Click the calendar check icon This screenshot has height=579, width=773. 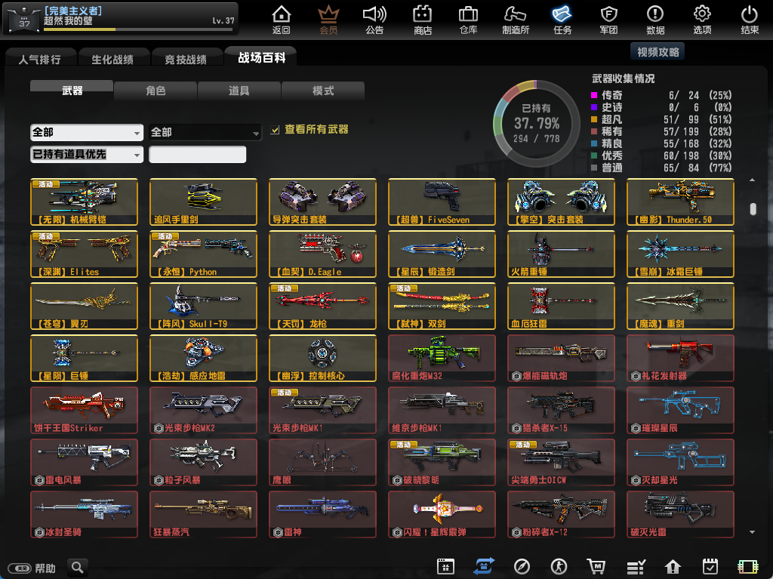coord(710,567)
